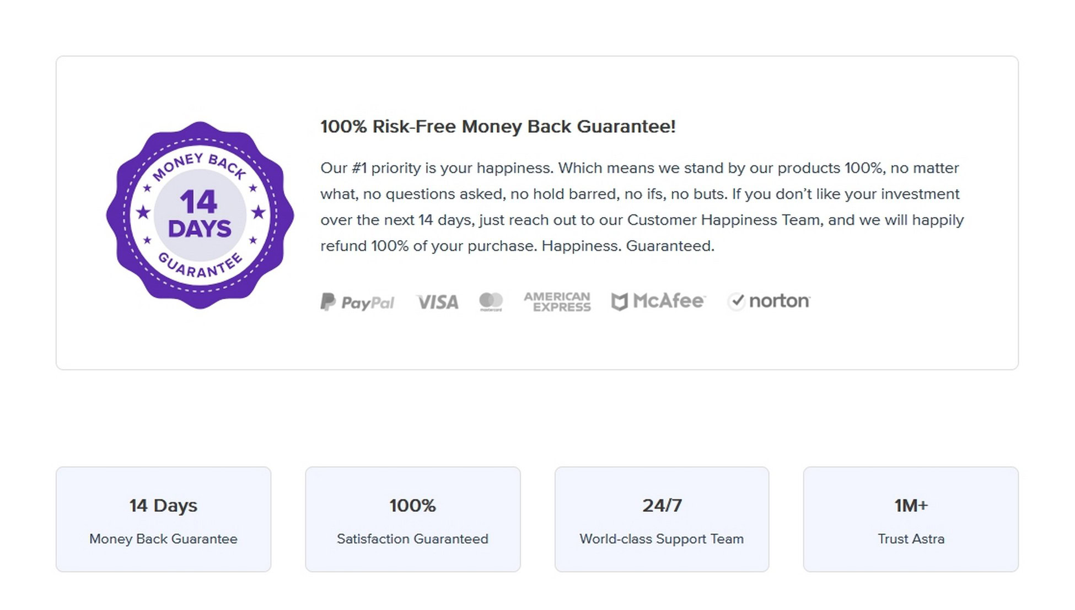The image size is (1075, 610).
Task: Select the 24/7 Support Team card
Action: [x=662, y=519]
